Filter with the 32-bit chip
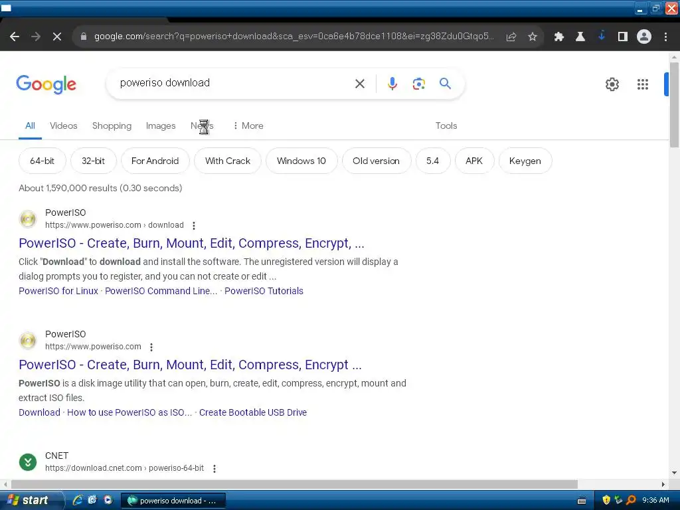This screenshot has width=680, height=510. tap(93, 161)
